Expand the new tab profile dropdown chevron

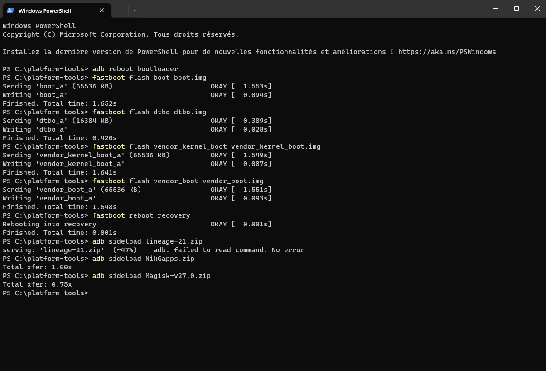tap(135, 10)
